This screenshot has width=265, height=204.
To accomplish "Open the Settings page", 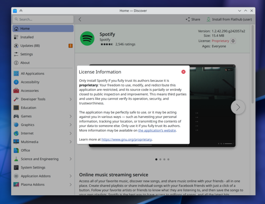I will [43, 54].
